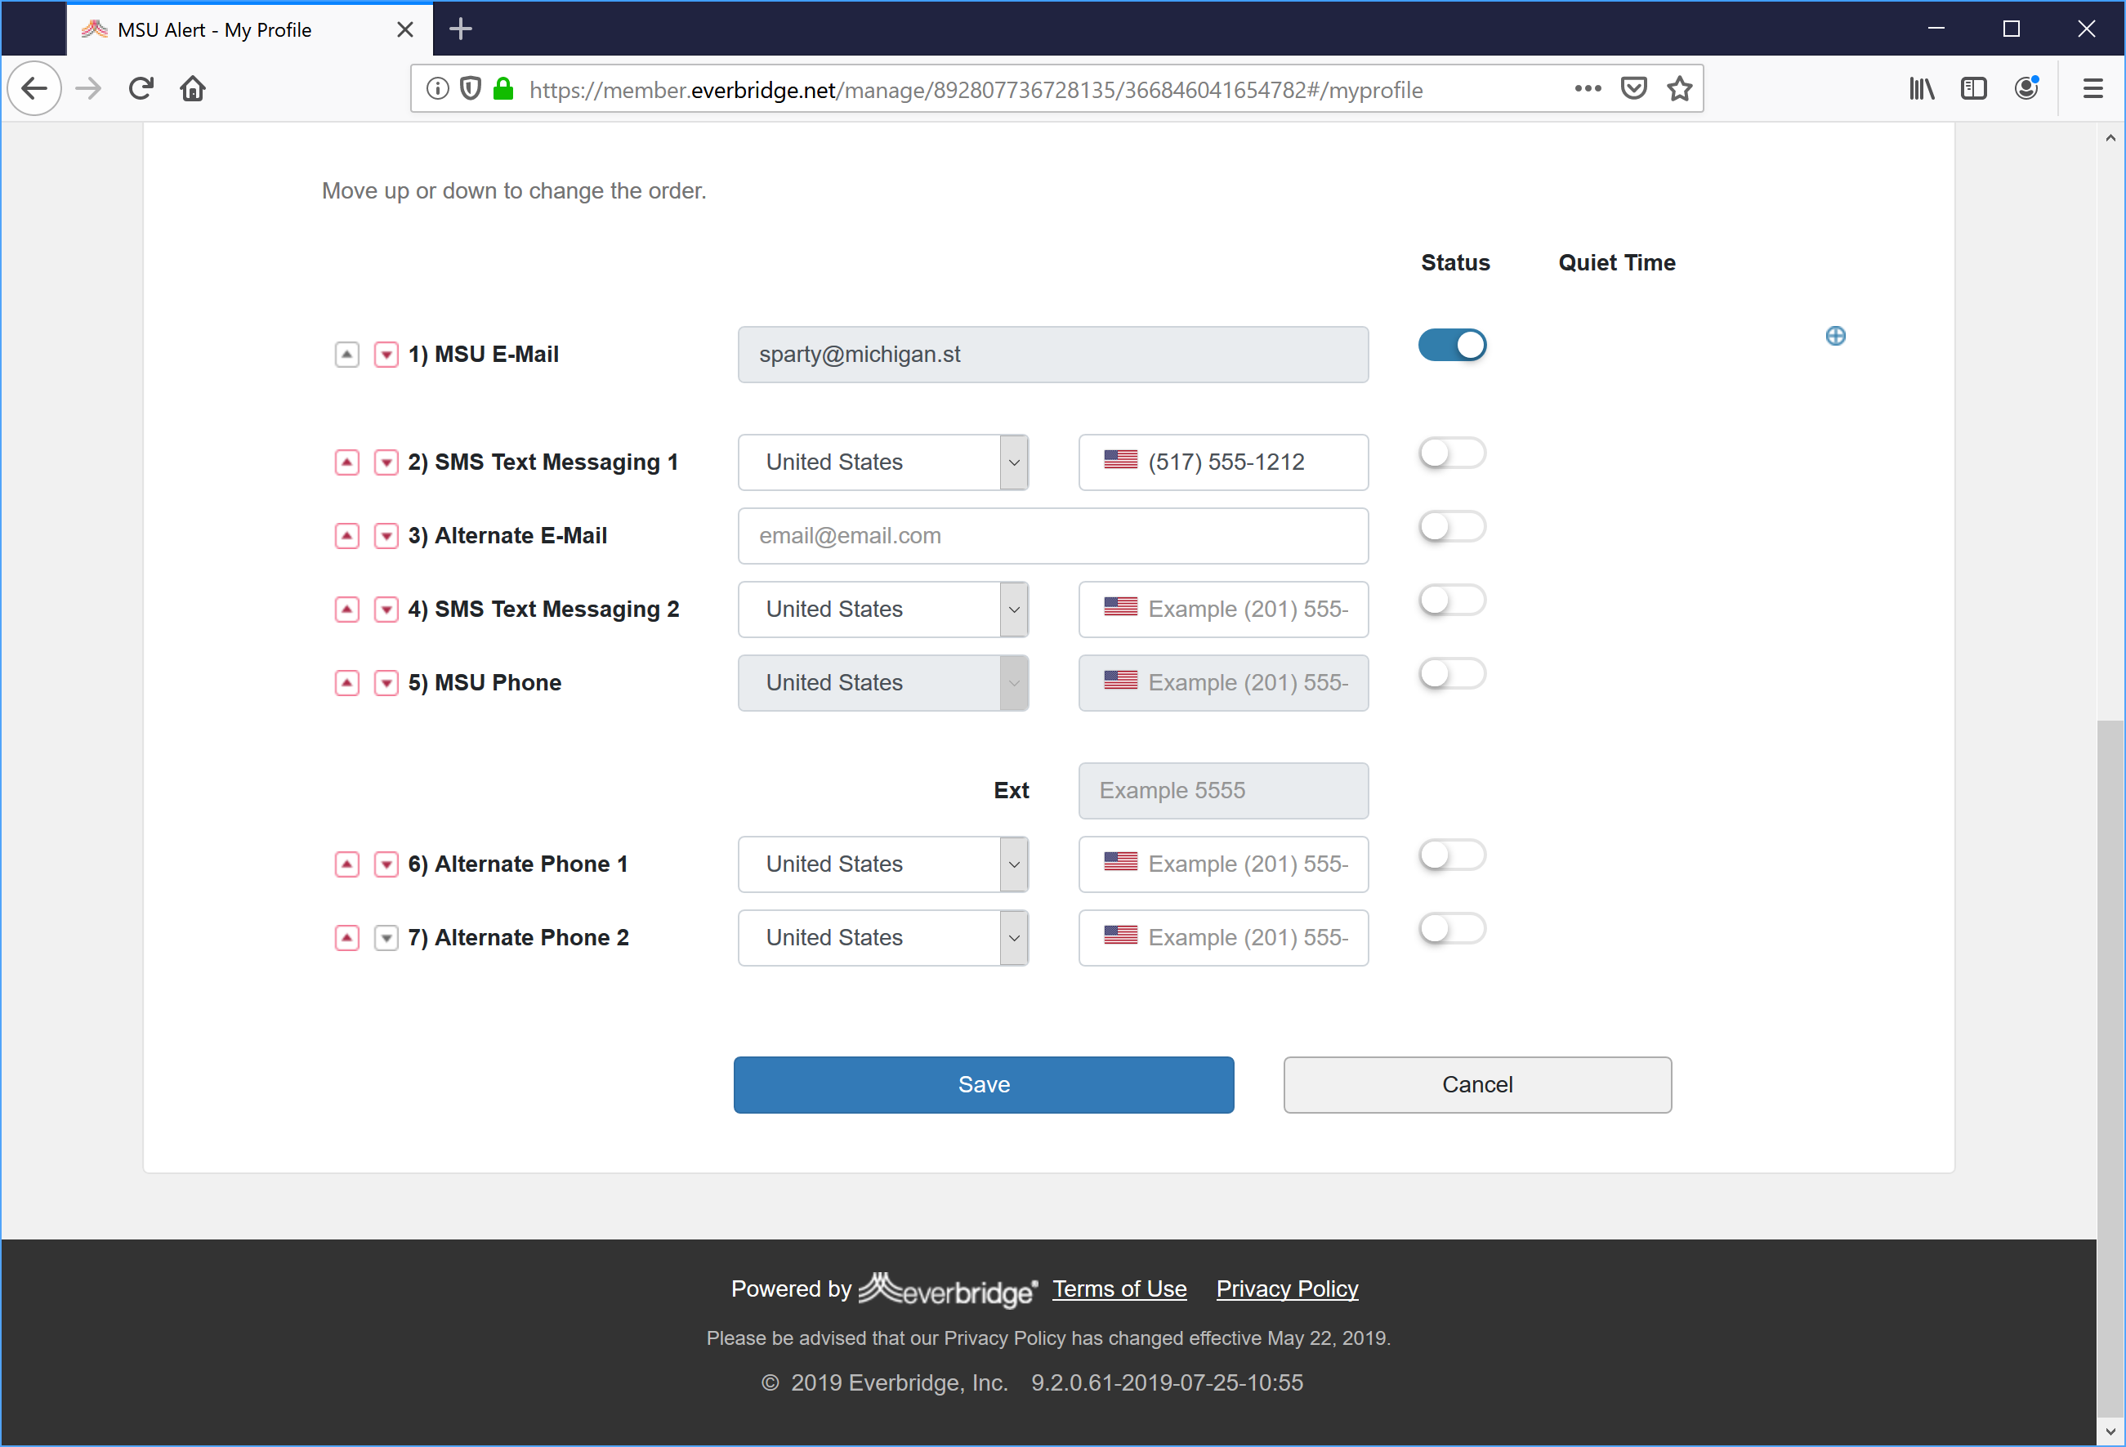
Task: Click the Save button
Action: coord(981,1083)
